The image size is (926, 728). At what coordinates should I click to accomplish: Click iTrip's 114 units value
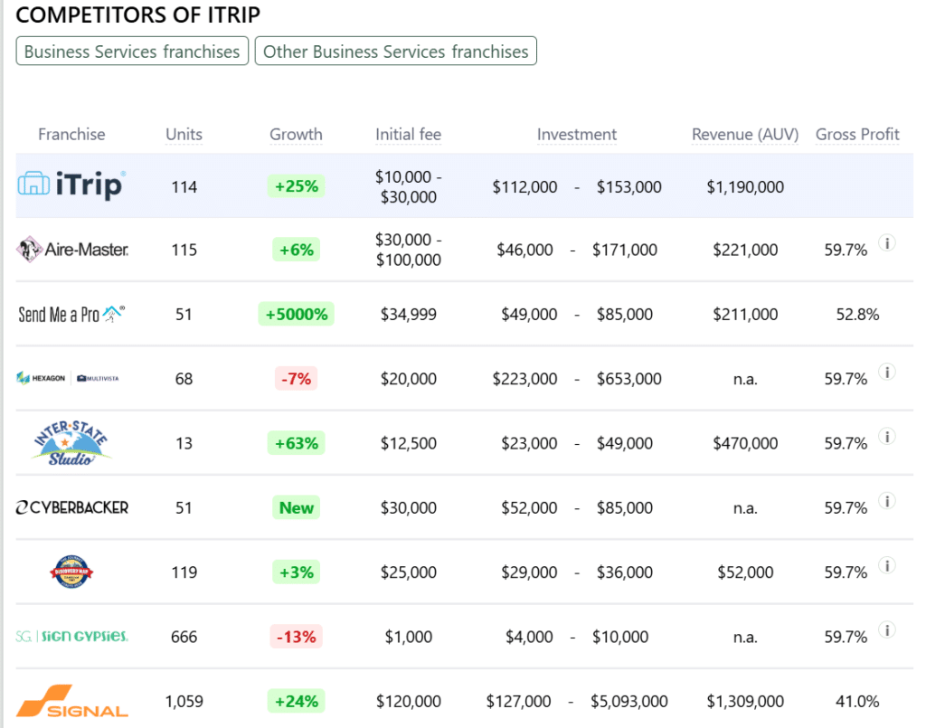pyautogui.click(x=184, y=187)
